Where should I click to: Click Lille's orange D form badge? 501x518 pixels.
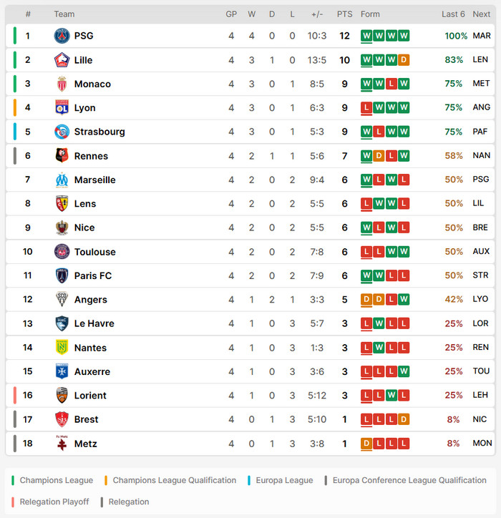tap(404, 60)
